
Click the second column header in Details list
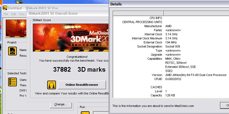click(x=196, y=14)
